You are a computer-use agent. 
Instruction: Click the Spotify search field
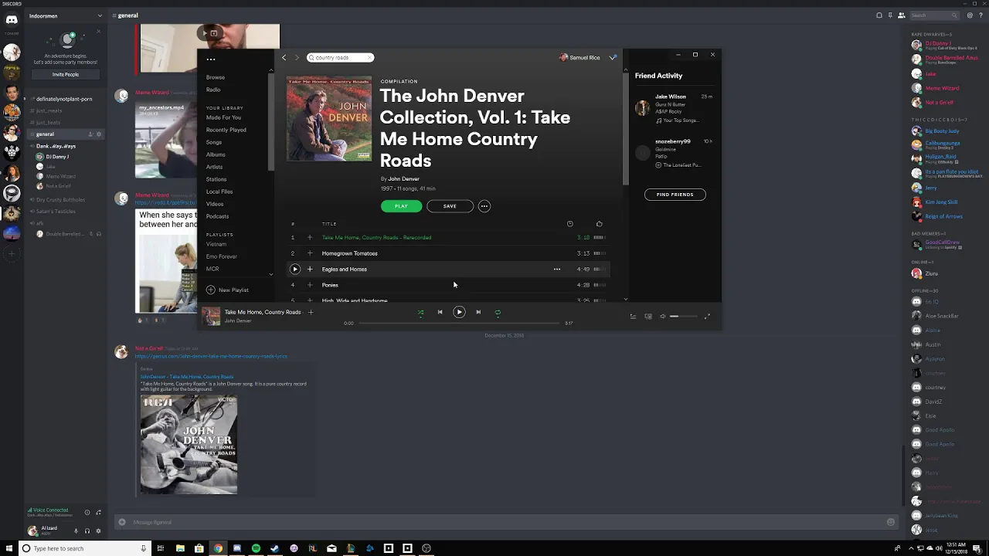point(340,57)
